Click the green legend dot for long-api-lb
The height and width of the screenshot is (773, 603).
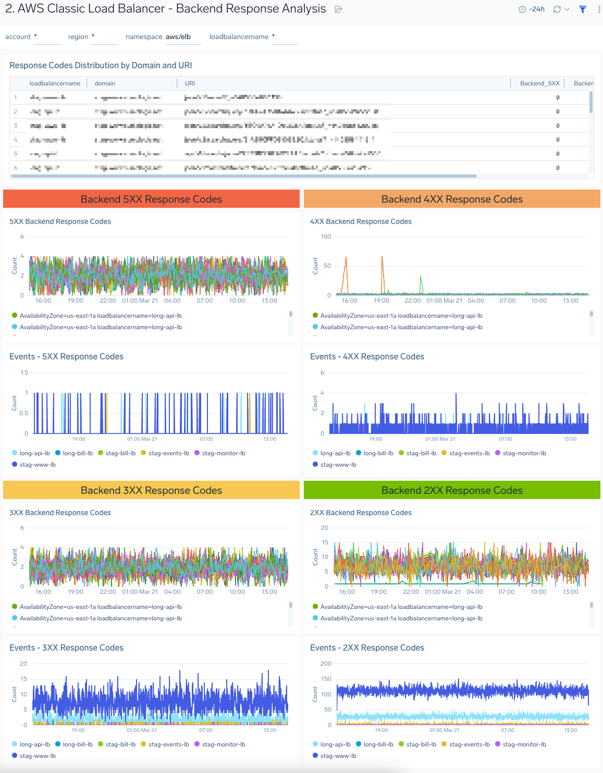point(14,315)
